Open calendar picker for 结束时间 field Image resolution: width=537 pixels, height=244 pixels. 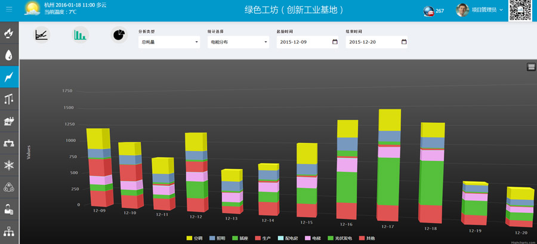404,42
